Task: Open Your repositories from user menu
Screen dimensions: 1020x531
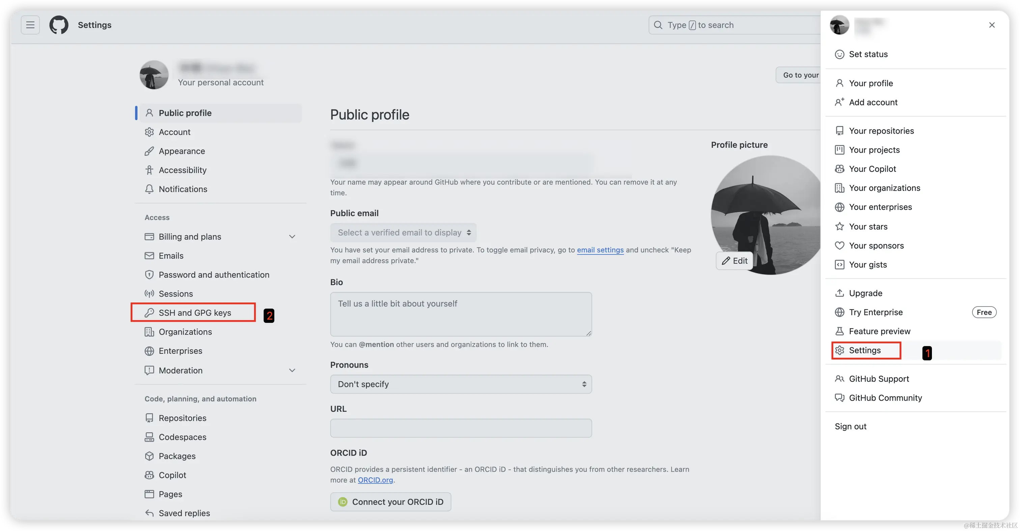Action: point(881,131)
